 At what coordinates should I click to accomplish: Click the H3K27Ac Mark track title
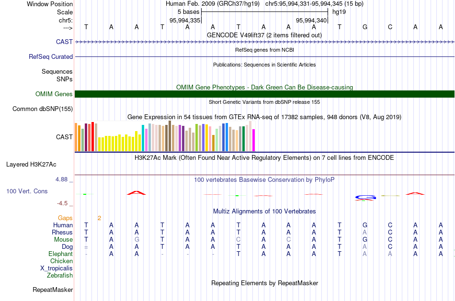(264, 158)
